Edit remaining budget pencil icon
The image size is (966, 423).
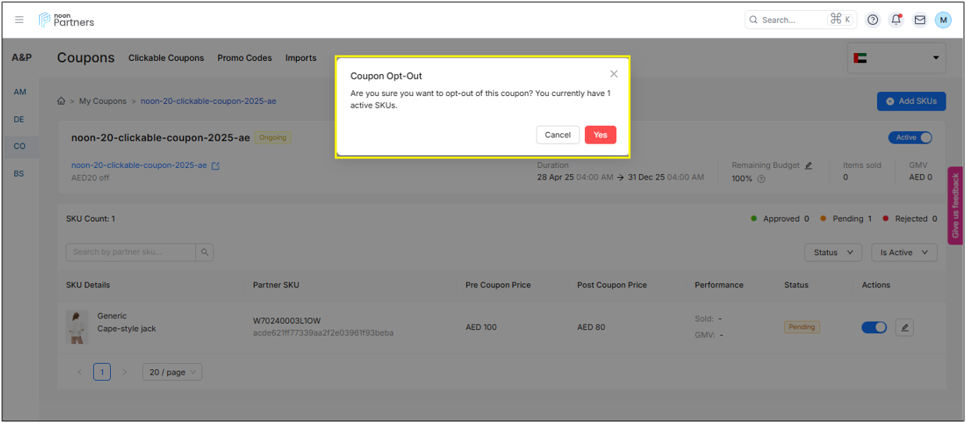(808, 165)
